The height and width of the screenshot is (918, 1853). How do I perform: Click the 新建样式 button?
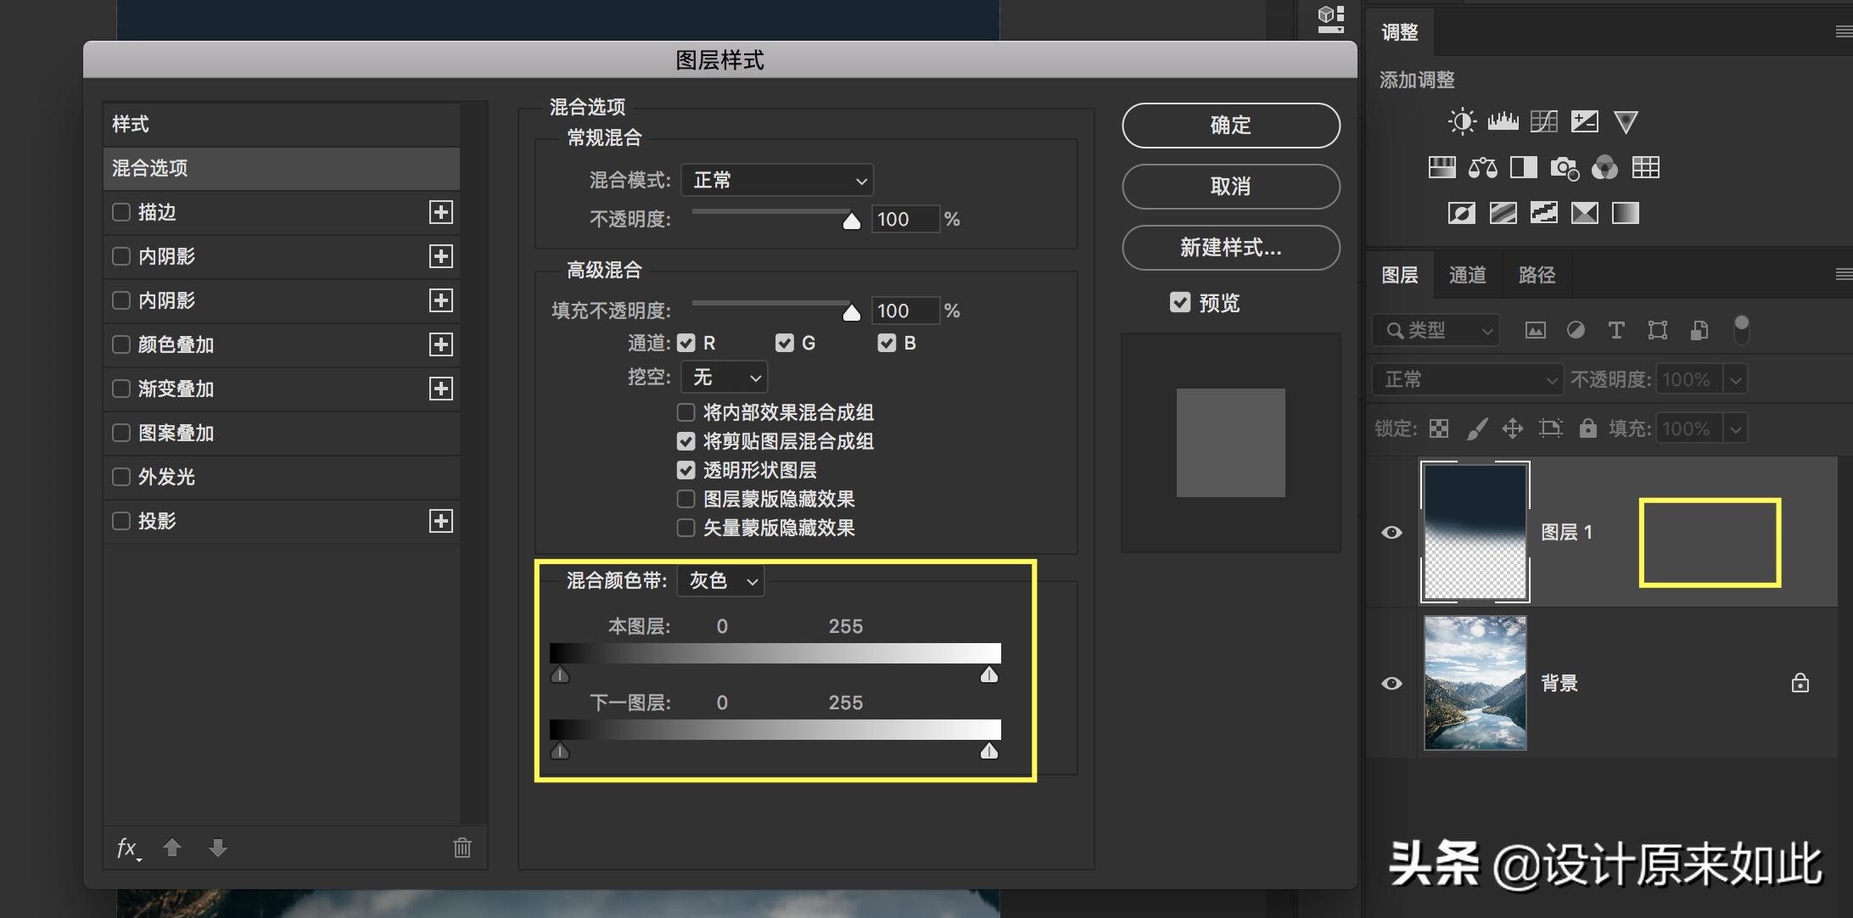tap(1230, 248)
